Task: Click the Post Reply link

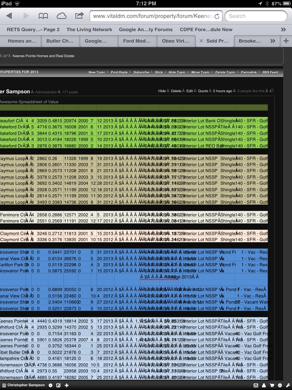Action: pos(119,72)
